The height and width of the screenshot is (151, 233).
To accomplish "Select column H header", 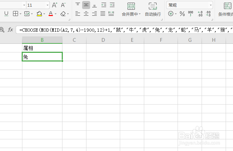I will pyautogui.click(x=214, y=40).
